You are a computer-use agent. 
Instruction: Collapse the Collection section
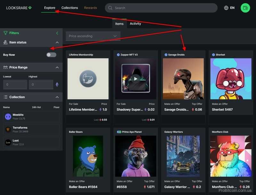point(57,97)
